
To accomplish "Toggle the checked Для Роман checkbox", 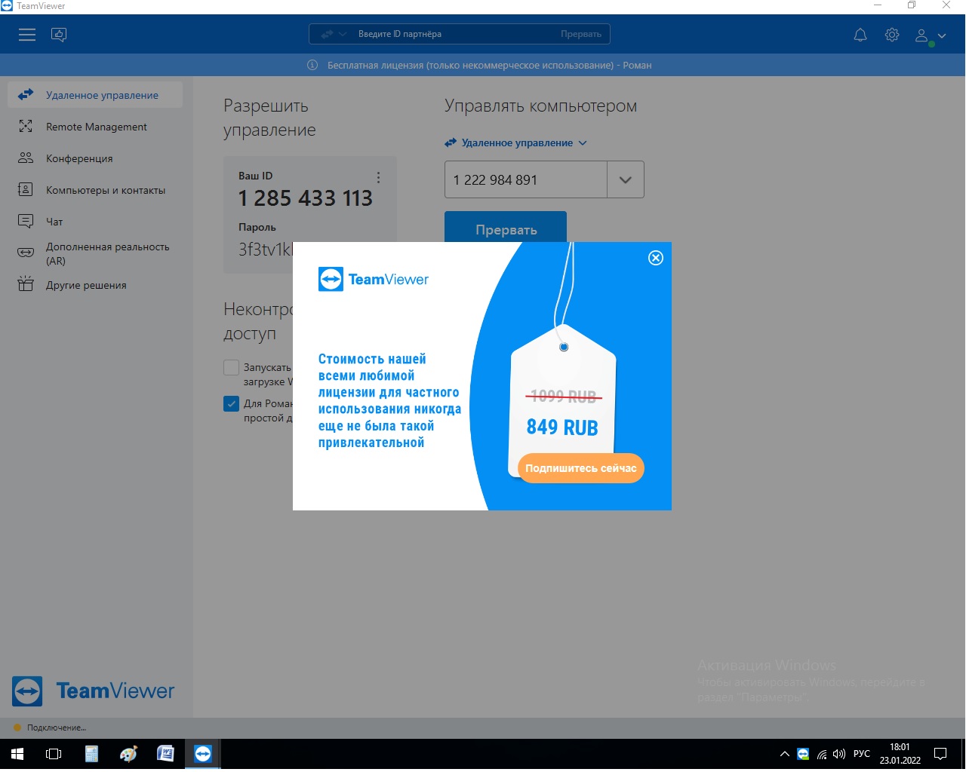I will pos(232,404).
